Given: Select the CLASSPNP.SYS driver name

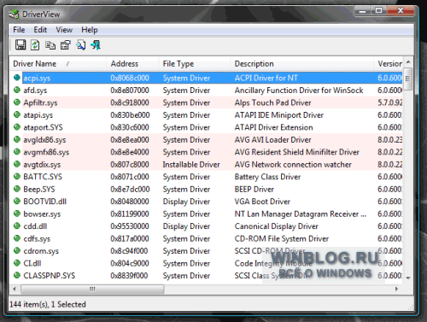Looking at the screenshot, I should (x=50, y=276).
